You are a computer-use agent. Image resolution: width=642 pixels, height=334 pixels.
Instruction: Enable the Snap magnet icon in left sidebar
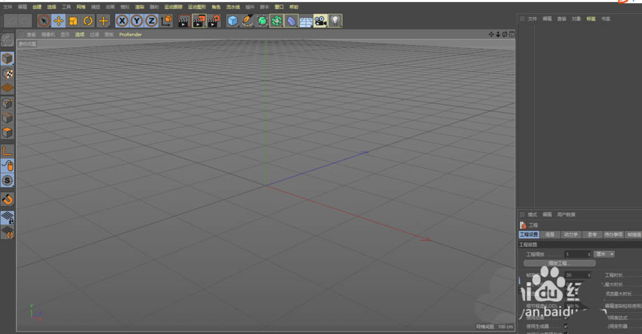pos(7,199)
